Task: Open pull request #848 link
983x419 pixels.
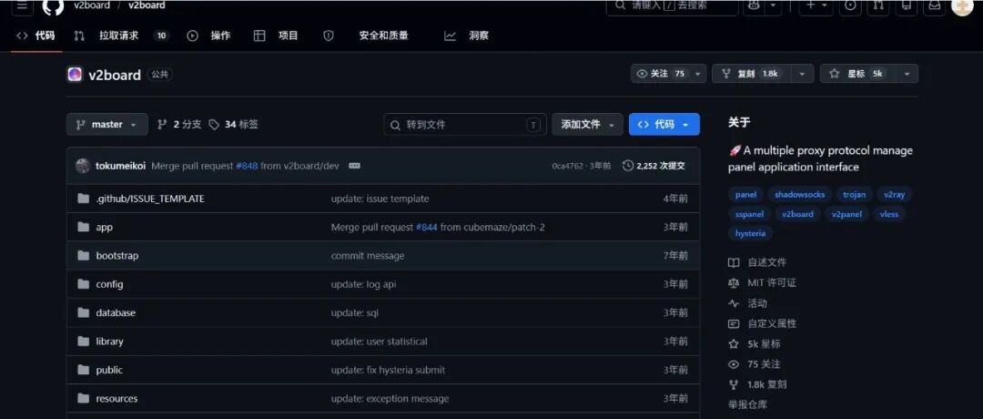Action: click(247, 166)
